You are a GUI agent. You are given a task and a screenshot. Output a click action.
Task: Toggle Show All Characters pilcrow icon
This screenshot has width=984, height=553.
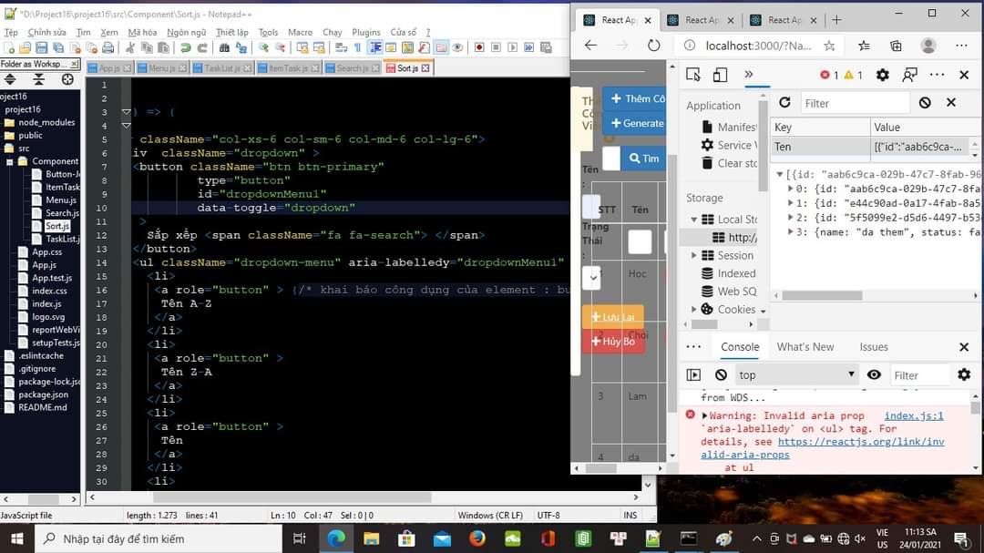[357, 48]
